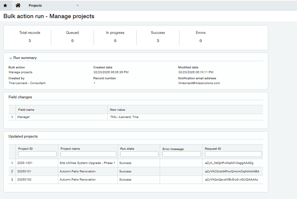Viewport: 297px width, 199px height.
Task: Click Site Utilities System Upgrade project name
Action: coord(87,163)
